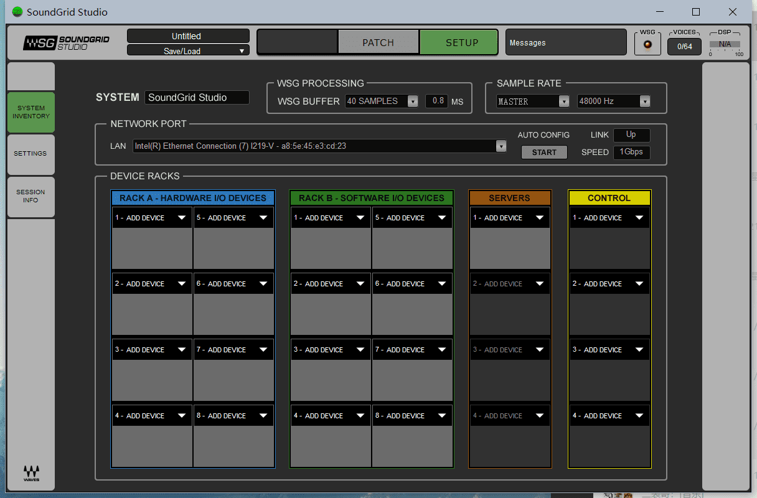
Task: Click Rack B Software I/O Devices header
Action: 372,198
